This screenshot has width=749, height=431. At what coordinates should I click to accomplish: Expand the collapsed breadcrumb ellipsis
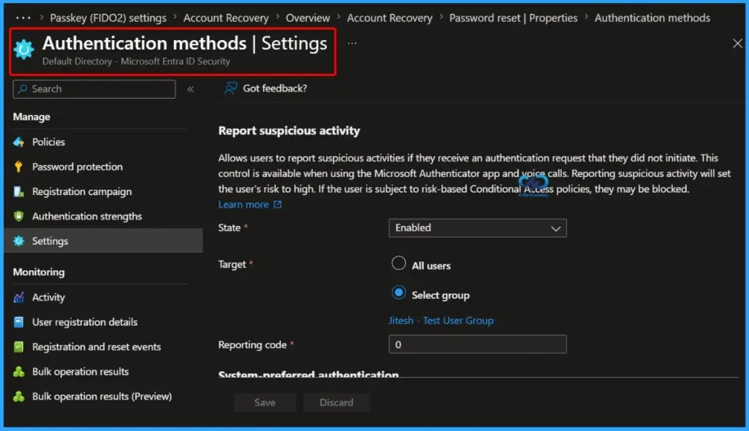click(x=23, y=18)
